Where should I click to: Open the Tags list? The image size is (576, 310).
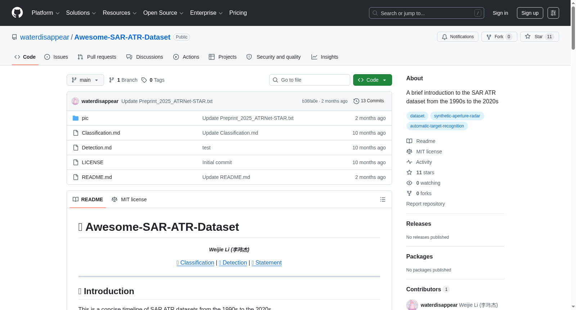point(153,80)
